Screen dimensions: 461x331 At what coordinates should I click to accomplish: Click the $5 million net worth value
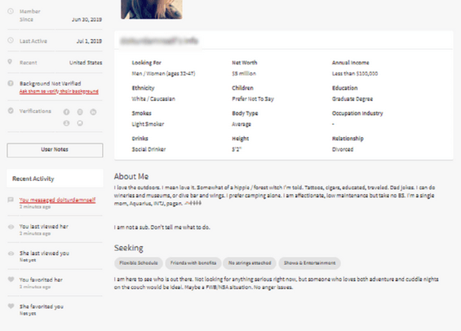[244, 73]
